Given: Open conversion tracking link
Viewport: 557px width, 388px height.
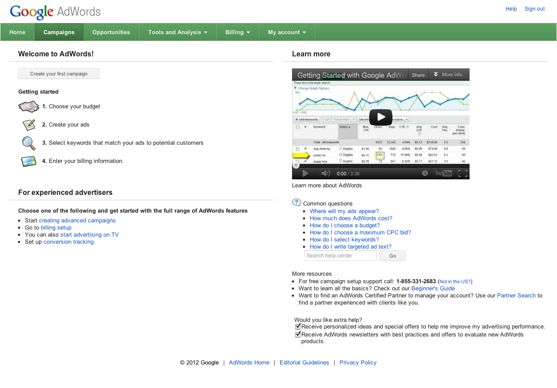Looking at the screenshot, I should [x=68, y=242].
